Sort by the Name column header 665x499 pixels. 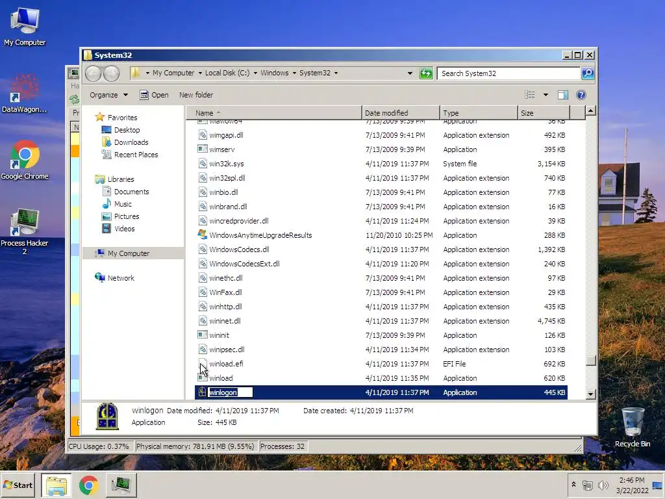tap(274, 113)
